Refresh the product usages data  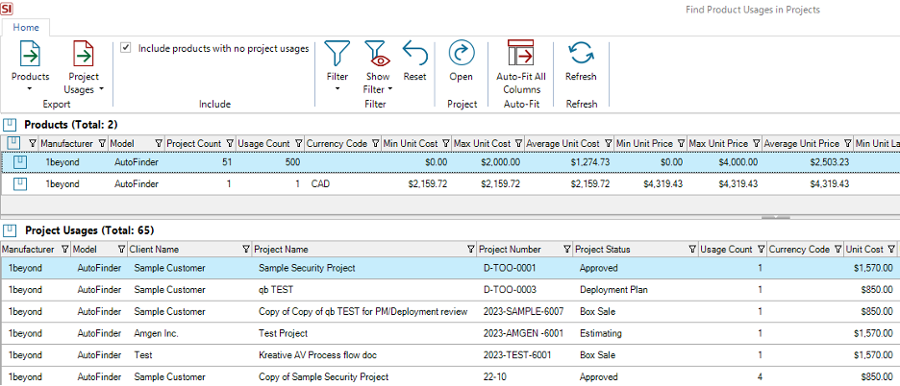click(581, 54)
